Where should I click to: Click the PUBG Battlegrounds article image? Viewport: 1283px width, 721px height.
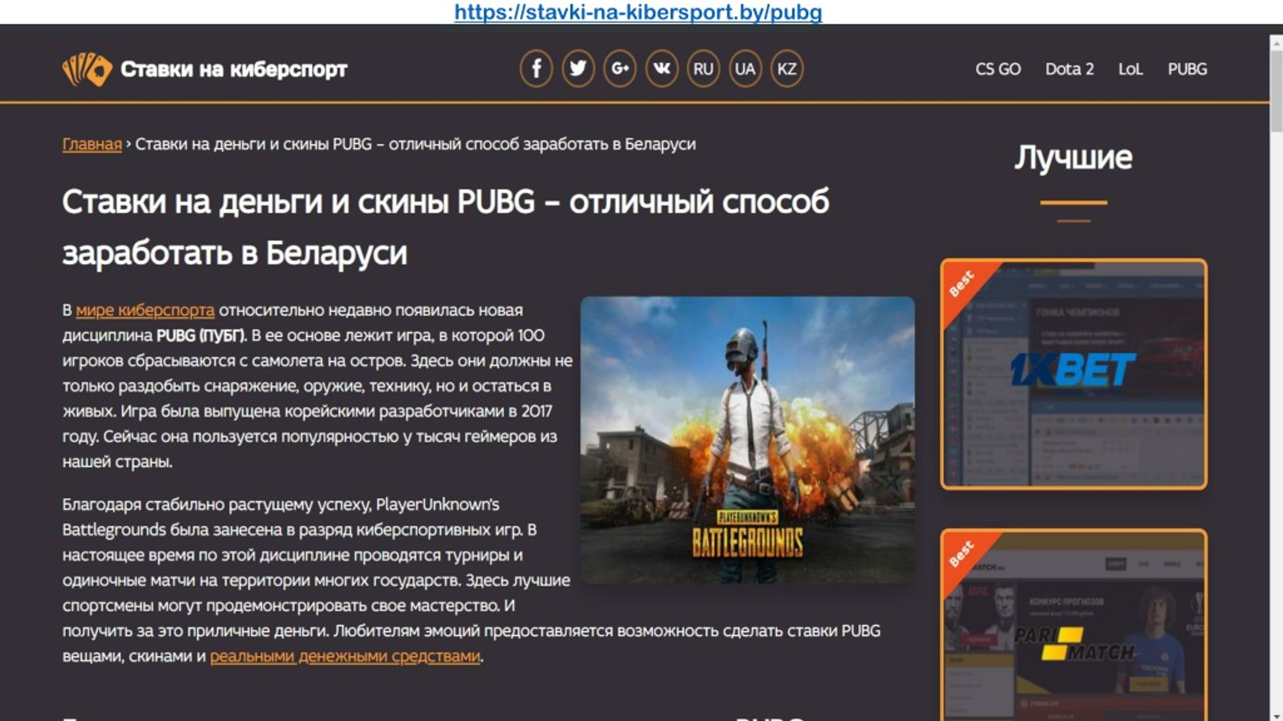[747, 440]
